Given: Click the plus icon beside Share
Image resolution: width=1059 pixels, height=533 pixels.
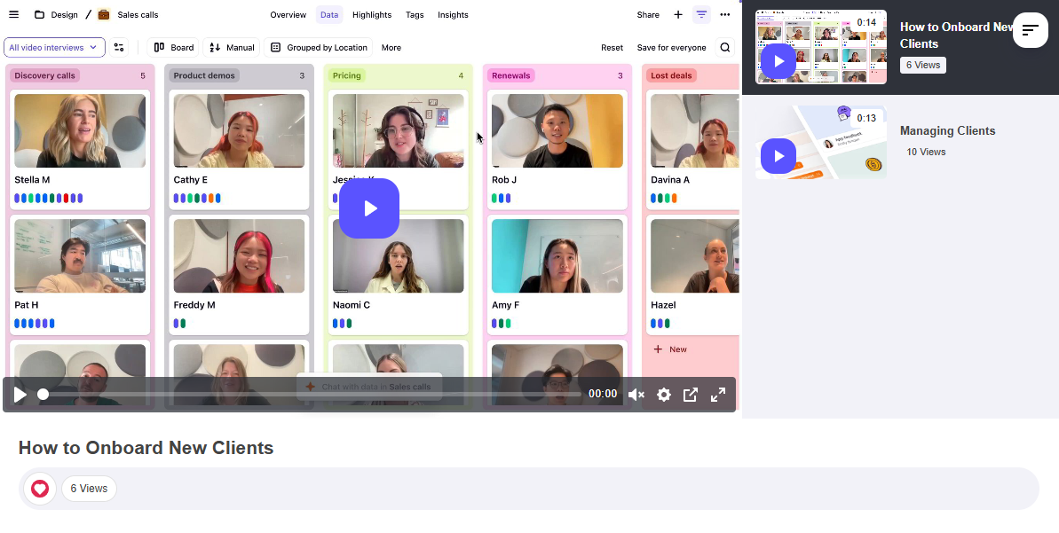Looking at the screenshot, I should pyautogui.click(x=678, y=15).
